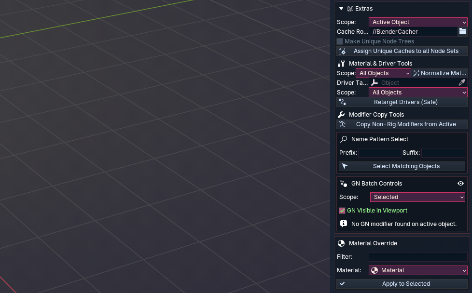Click the GN Batch Controls nodes icon
This screenshot has width=472, height=293.
[344, 184]
